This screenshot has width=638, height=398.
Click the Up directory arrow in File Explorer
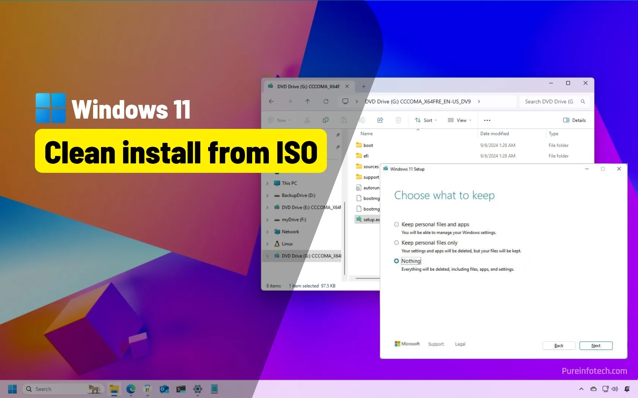pos(308,101)
